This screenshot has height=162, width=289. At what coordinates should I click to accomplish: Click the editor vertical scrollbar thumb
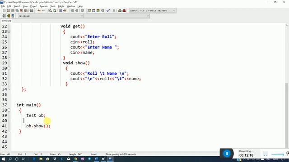tap(287, 115)
